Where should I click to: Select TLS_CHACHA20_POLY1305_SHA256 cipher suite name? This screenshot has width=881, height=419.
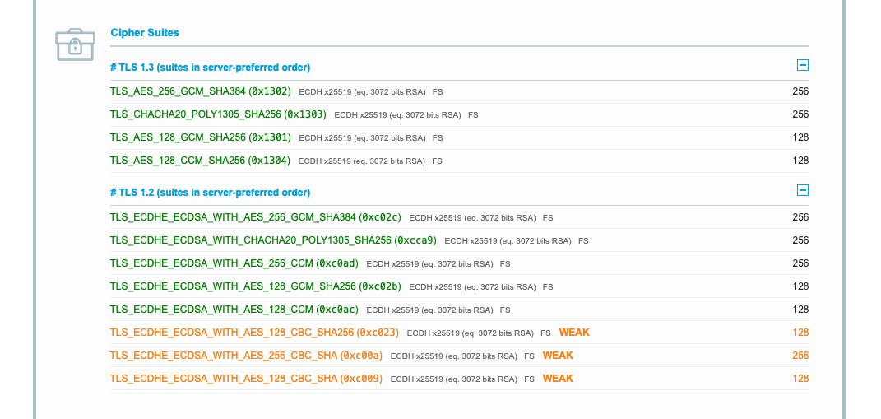tap(218, 114)
